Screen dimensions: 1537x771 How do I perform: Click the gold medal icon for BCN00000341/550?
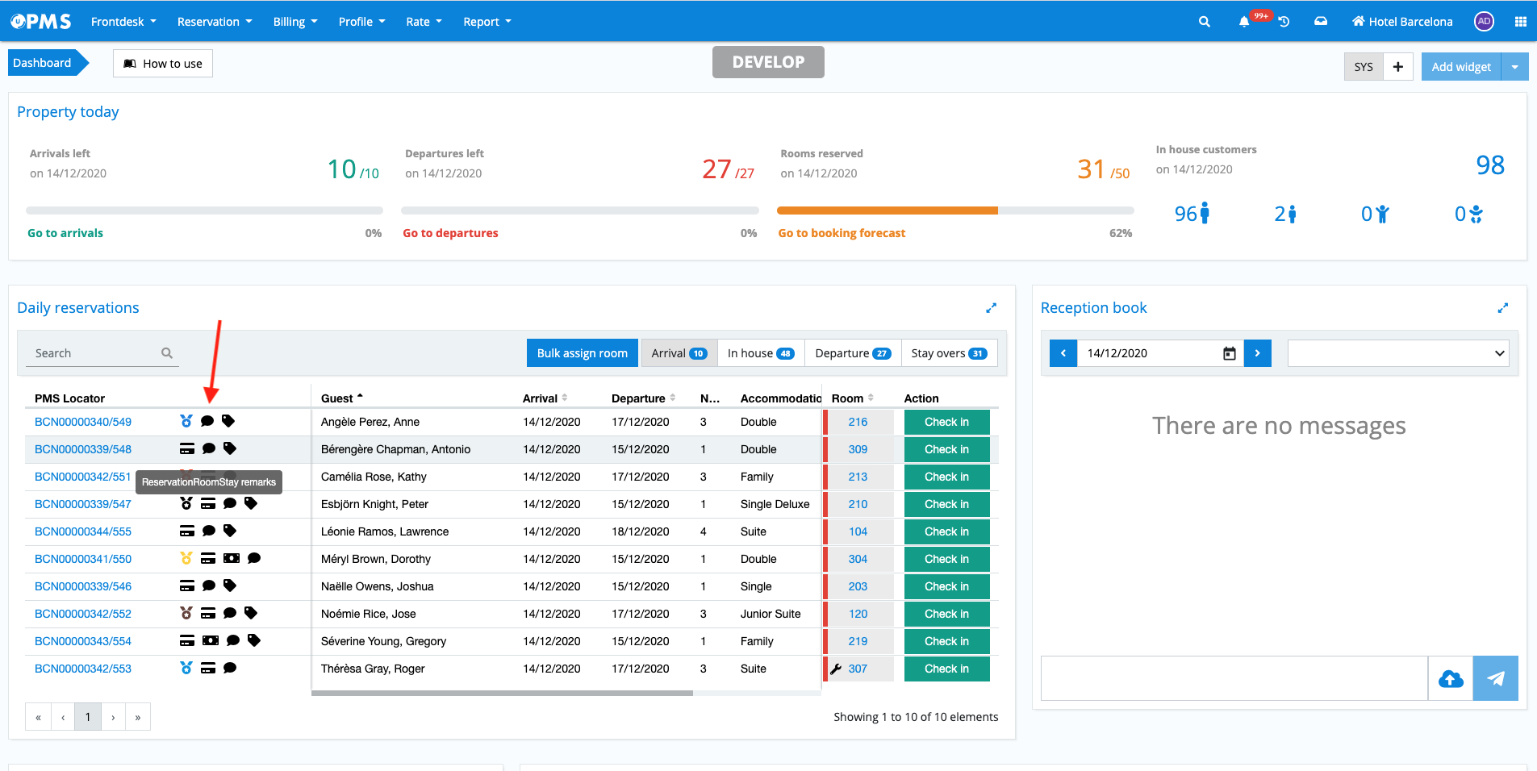coord(186,558)
